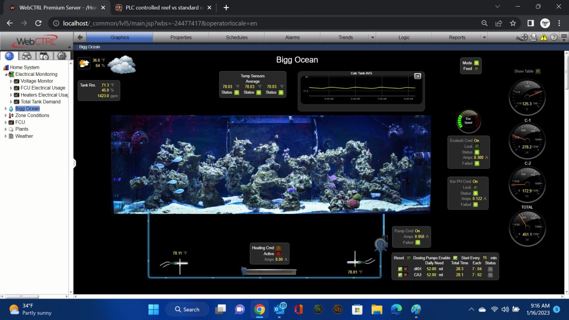Screen dimensions: 569x320
Task: Toggle the Feed checkbox
Action: (477, 69)
